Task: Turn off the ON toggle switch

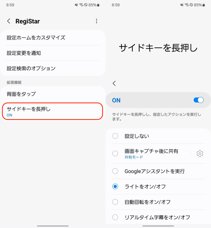Action: (x=198, y=100)
